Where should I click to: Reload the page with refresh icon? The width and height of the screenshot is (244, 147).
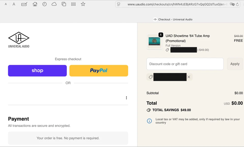click(x=237, y=4)
